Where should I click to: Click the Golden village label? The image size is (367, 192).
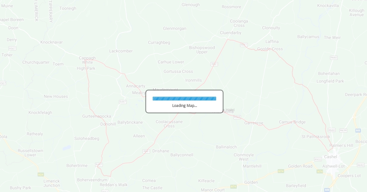251,182
